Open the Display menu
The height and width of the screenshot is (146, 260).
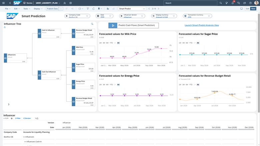pyautogui.click(x=38, y=9)
